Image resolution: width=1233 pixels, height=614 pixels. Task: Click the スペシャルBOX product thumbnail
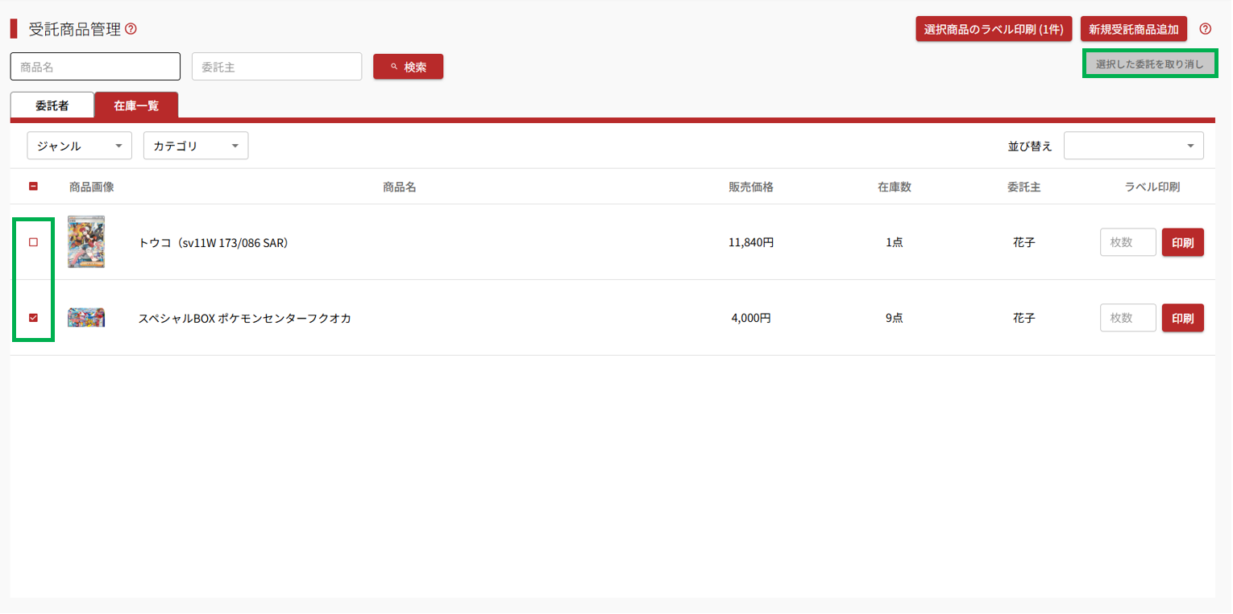click(x=86, y=318)
